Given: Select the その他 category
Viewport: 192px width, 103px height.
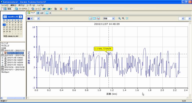Looking at the screenshot, I should pyautogui.click(x=3, y=48).
